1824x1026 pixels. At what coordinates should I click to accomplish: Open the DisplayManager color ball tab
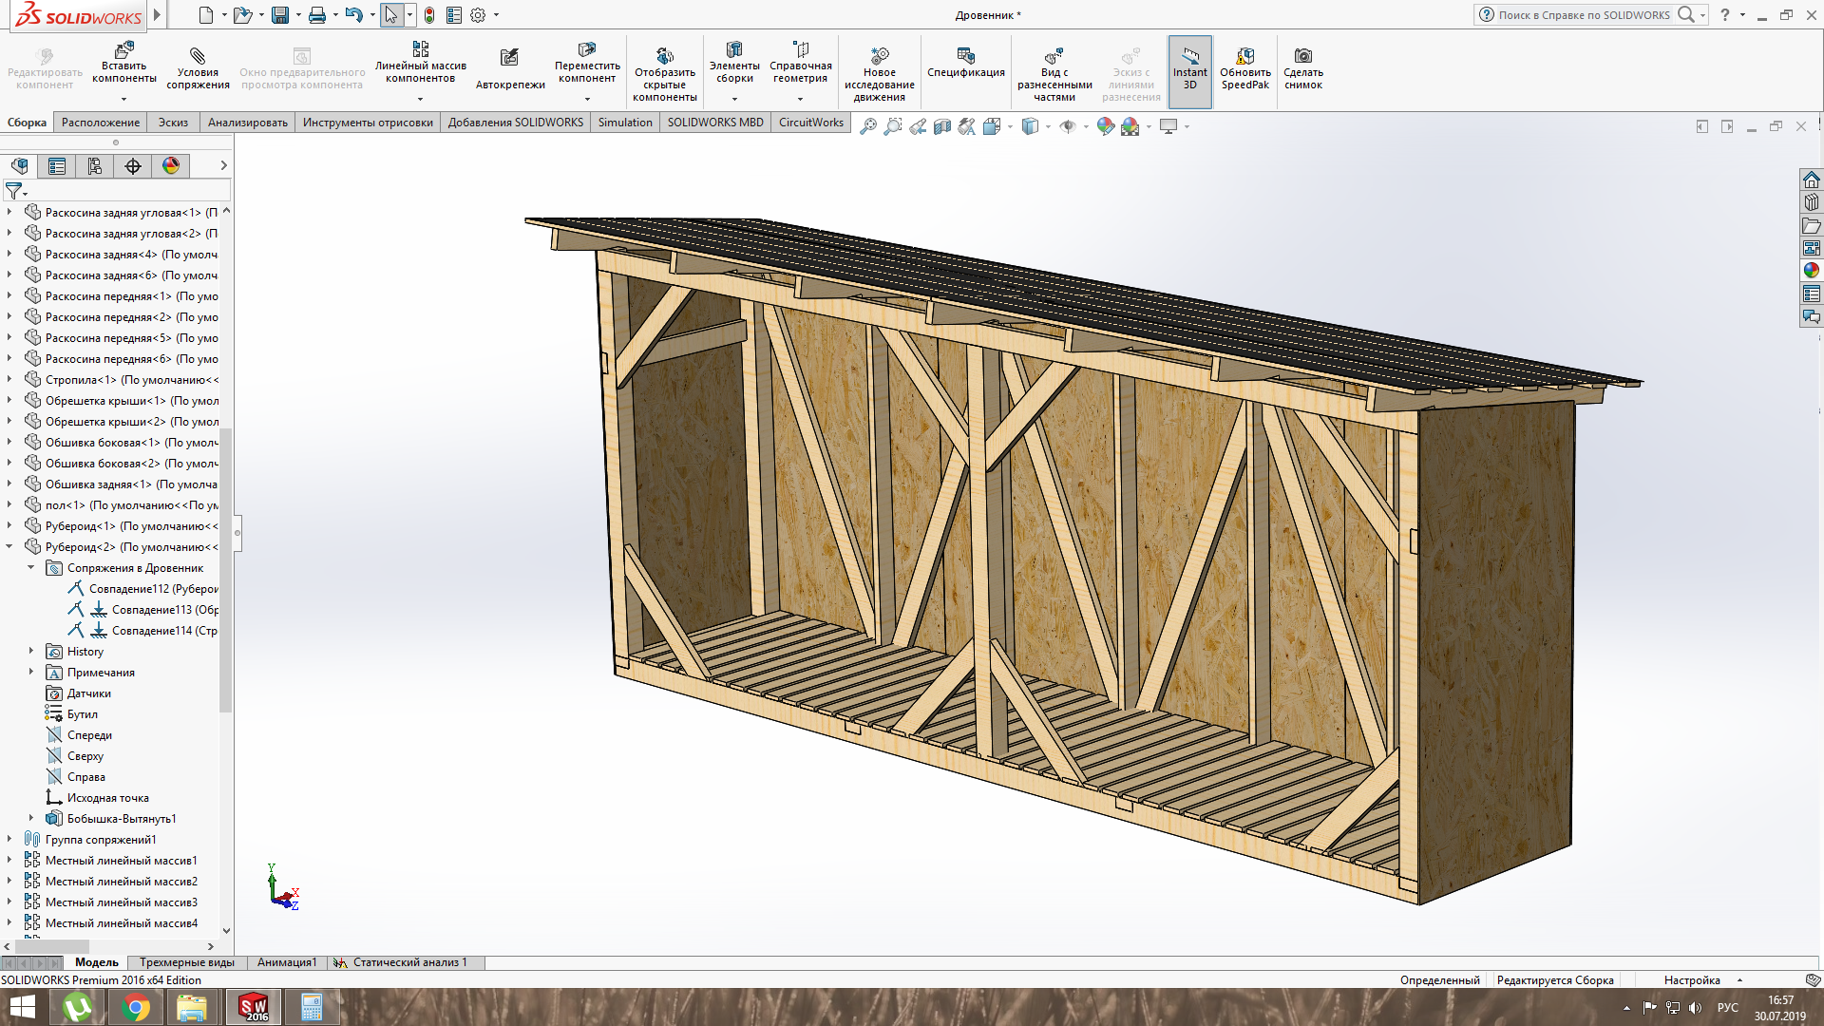click(x=171, y=166)
